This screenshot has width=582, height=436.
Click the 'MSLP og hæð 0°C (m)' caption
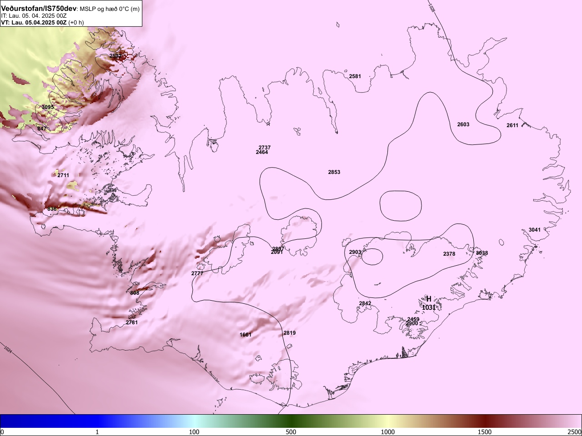[110, 9]
